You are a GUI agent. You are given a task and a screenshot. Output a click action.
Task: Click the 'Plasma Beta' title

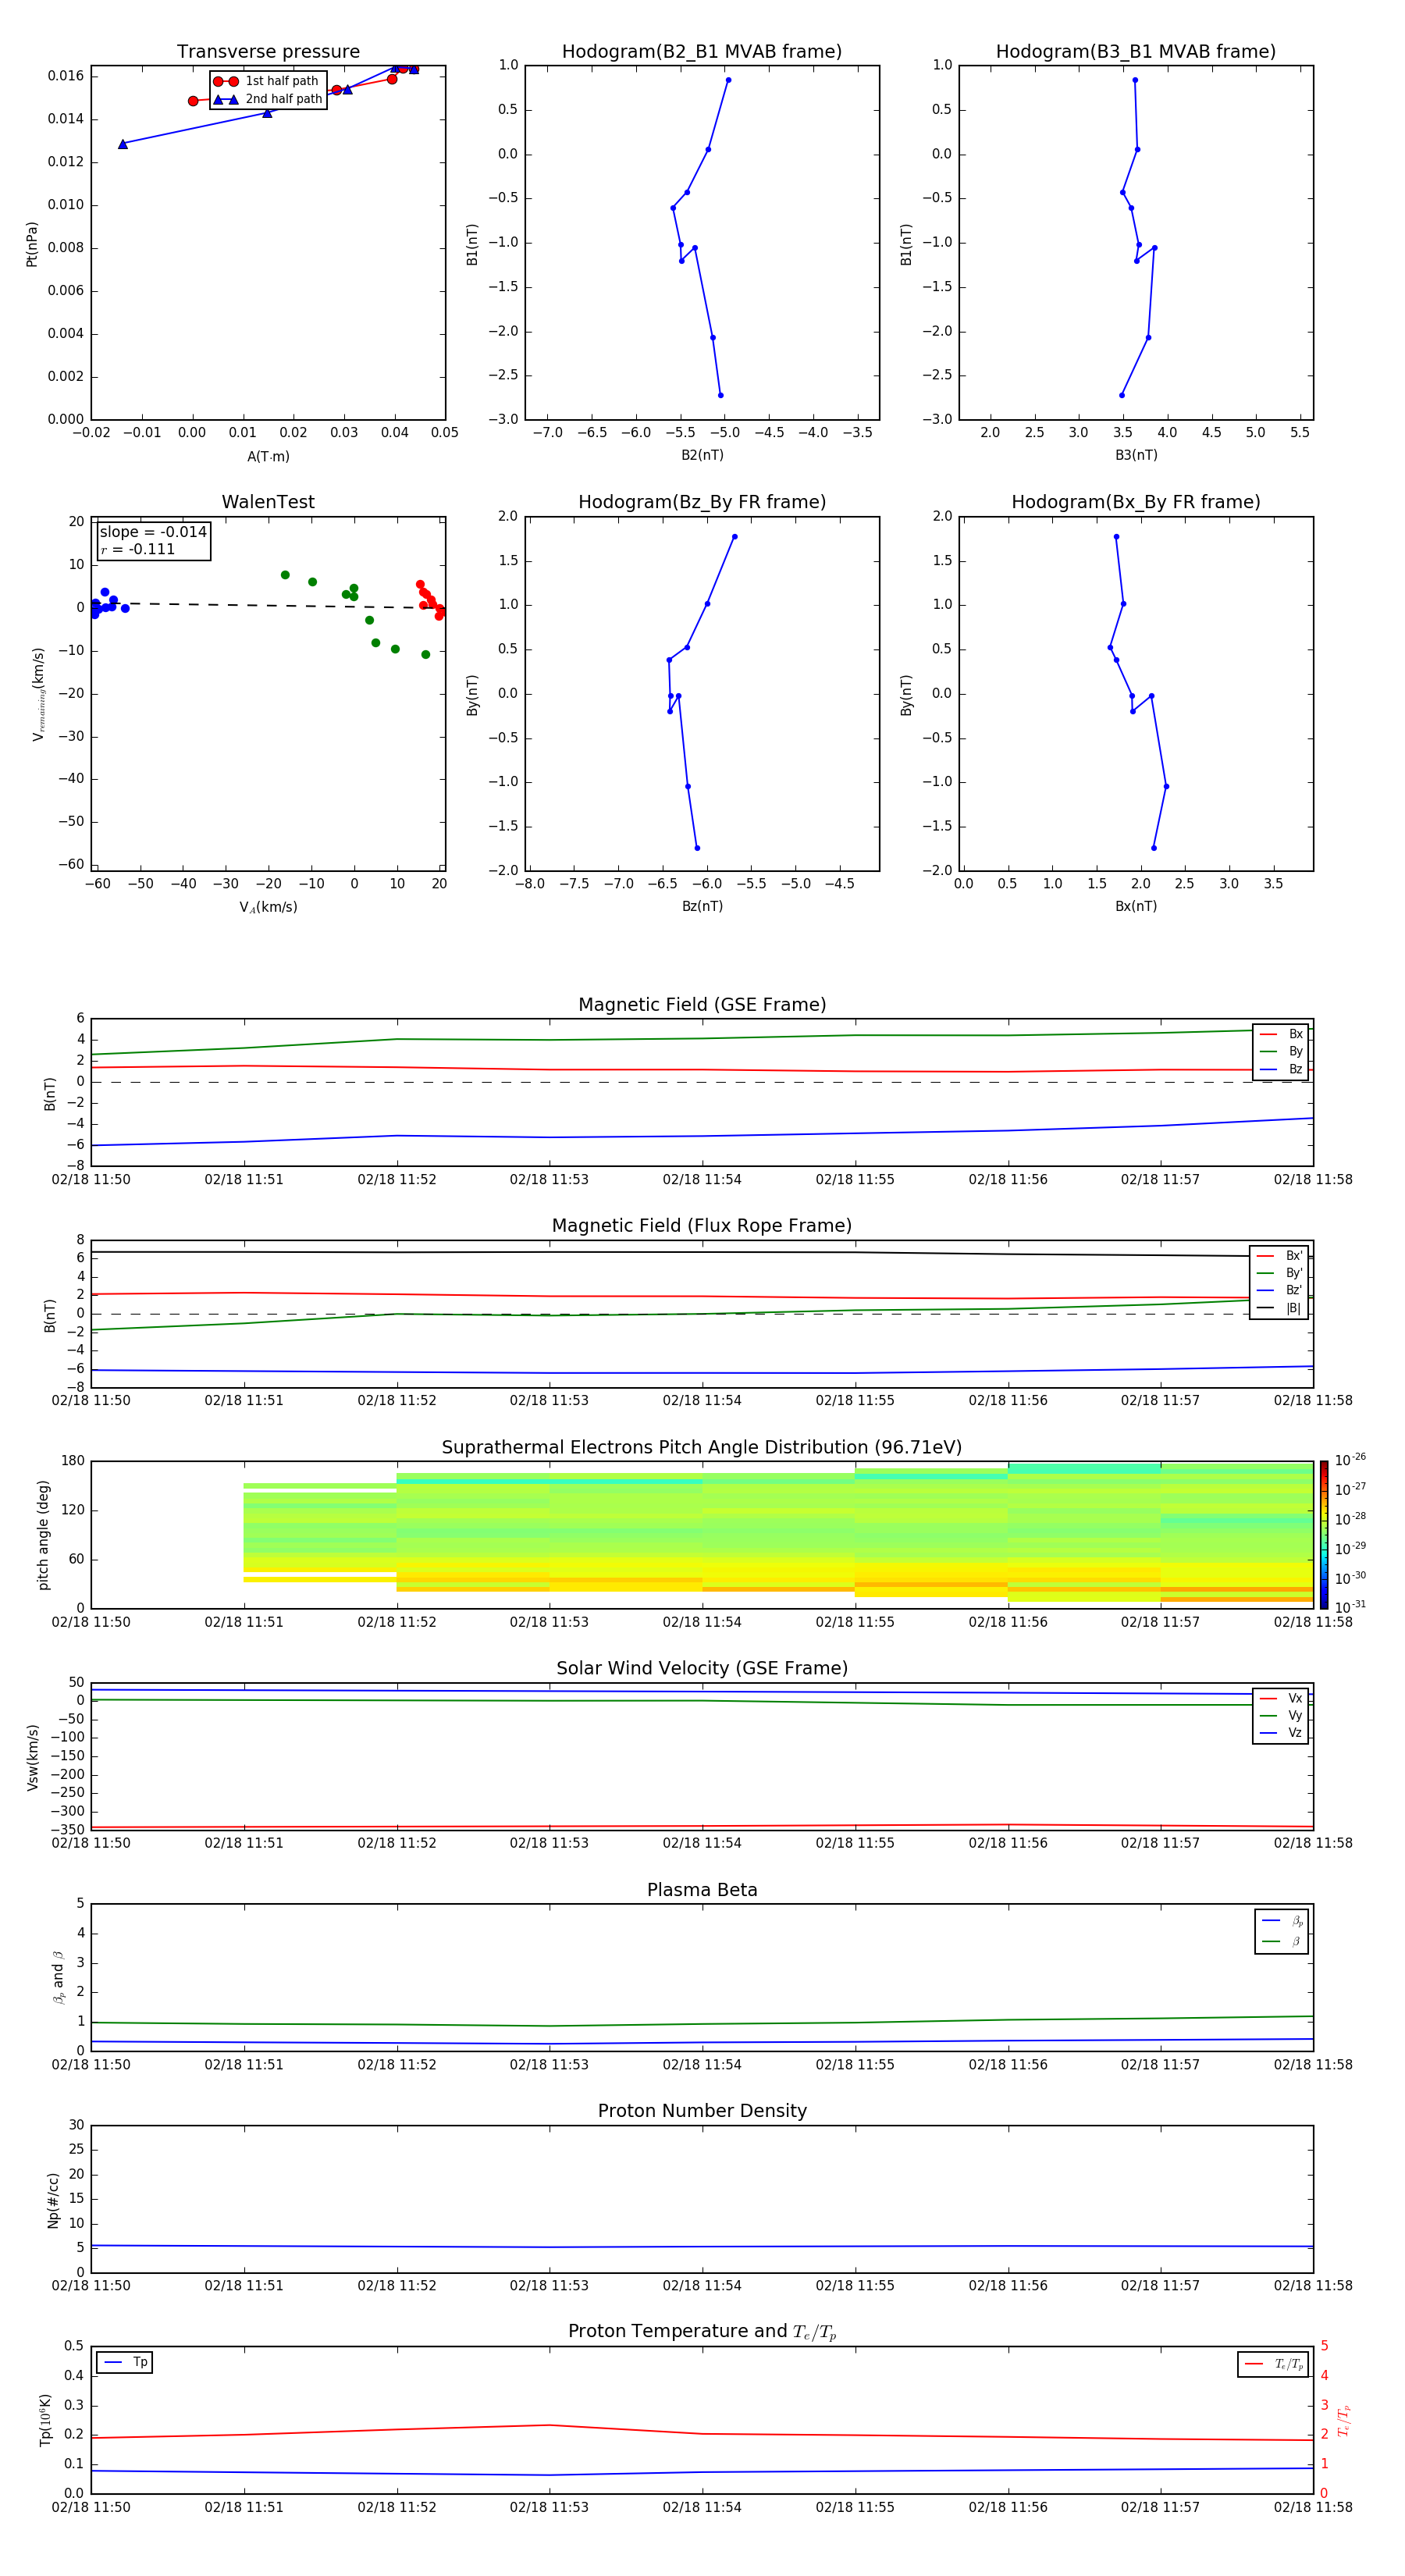point(702,1890)
